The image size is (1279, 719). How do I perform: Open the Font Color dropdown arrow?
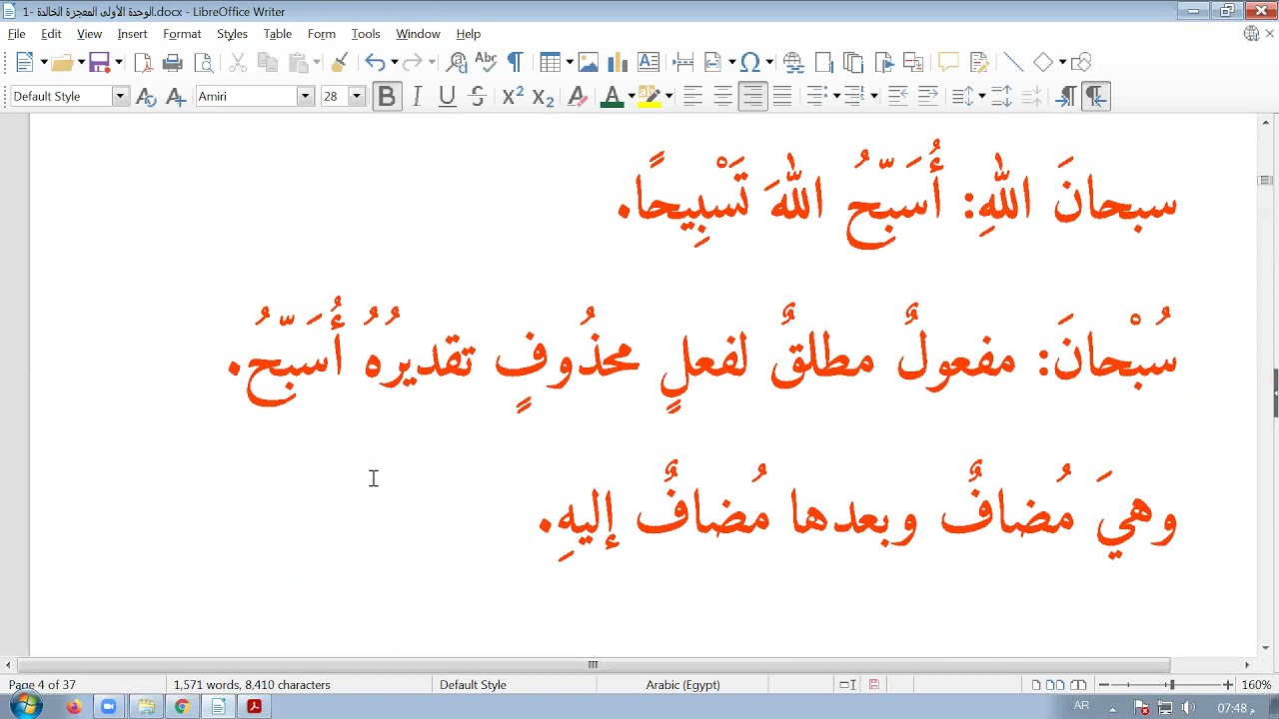click(x=631, y=96)
